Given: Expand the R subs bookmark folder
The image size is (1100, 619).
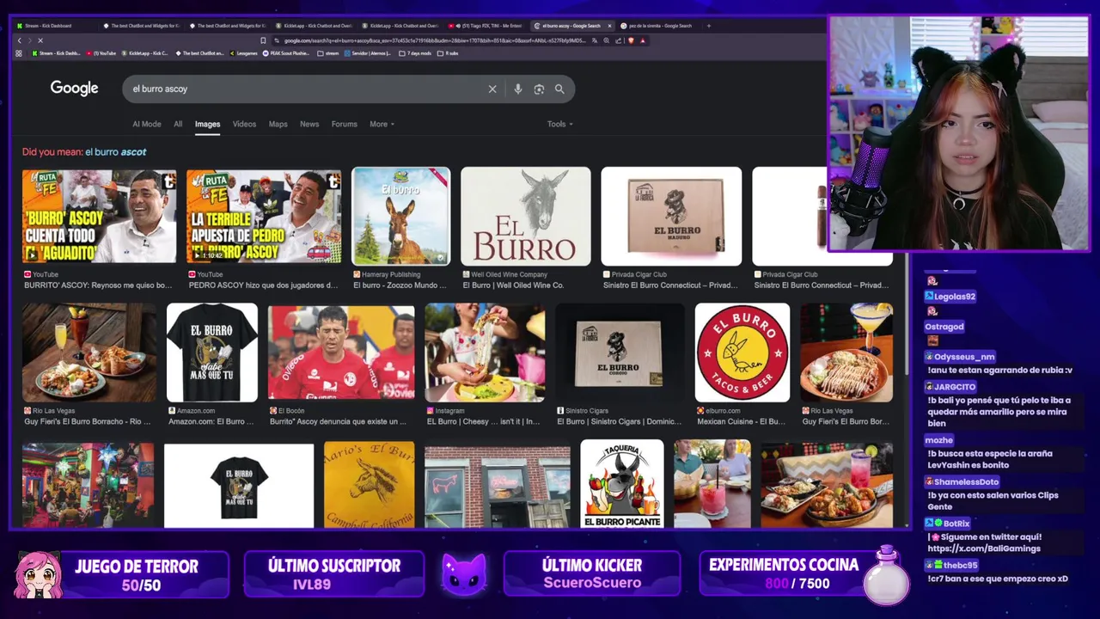Looking at the screenshot, I should coord(448,53).
